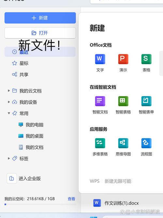Click the clock icon beside 最近

[x=15, y=52]
